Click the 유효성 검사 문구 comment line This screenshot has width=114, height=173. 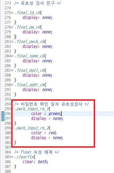click(x=38, y=3)
